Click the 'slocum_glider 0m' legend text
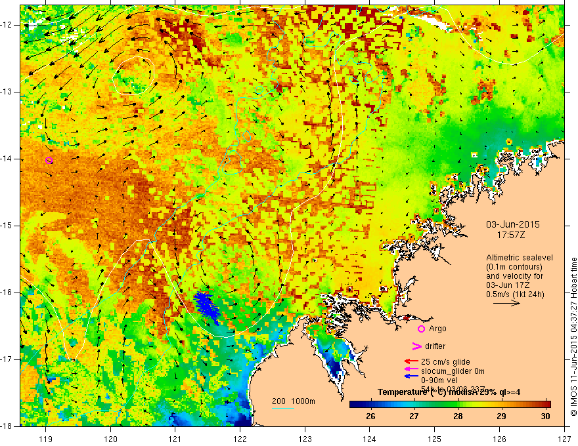This screenshot has width=578, height=446. point(453,371)
